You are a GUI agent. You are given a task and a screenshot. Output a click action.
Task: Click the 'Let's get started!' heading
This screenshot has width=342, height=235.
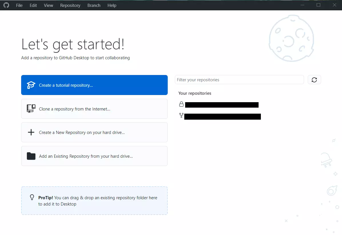(73, 44)
